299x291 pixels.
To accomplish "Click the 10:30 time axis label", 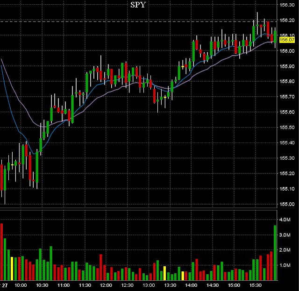I will (42, 285).
